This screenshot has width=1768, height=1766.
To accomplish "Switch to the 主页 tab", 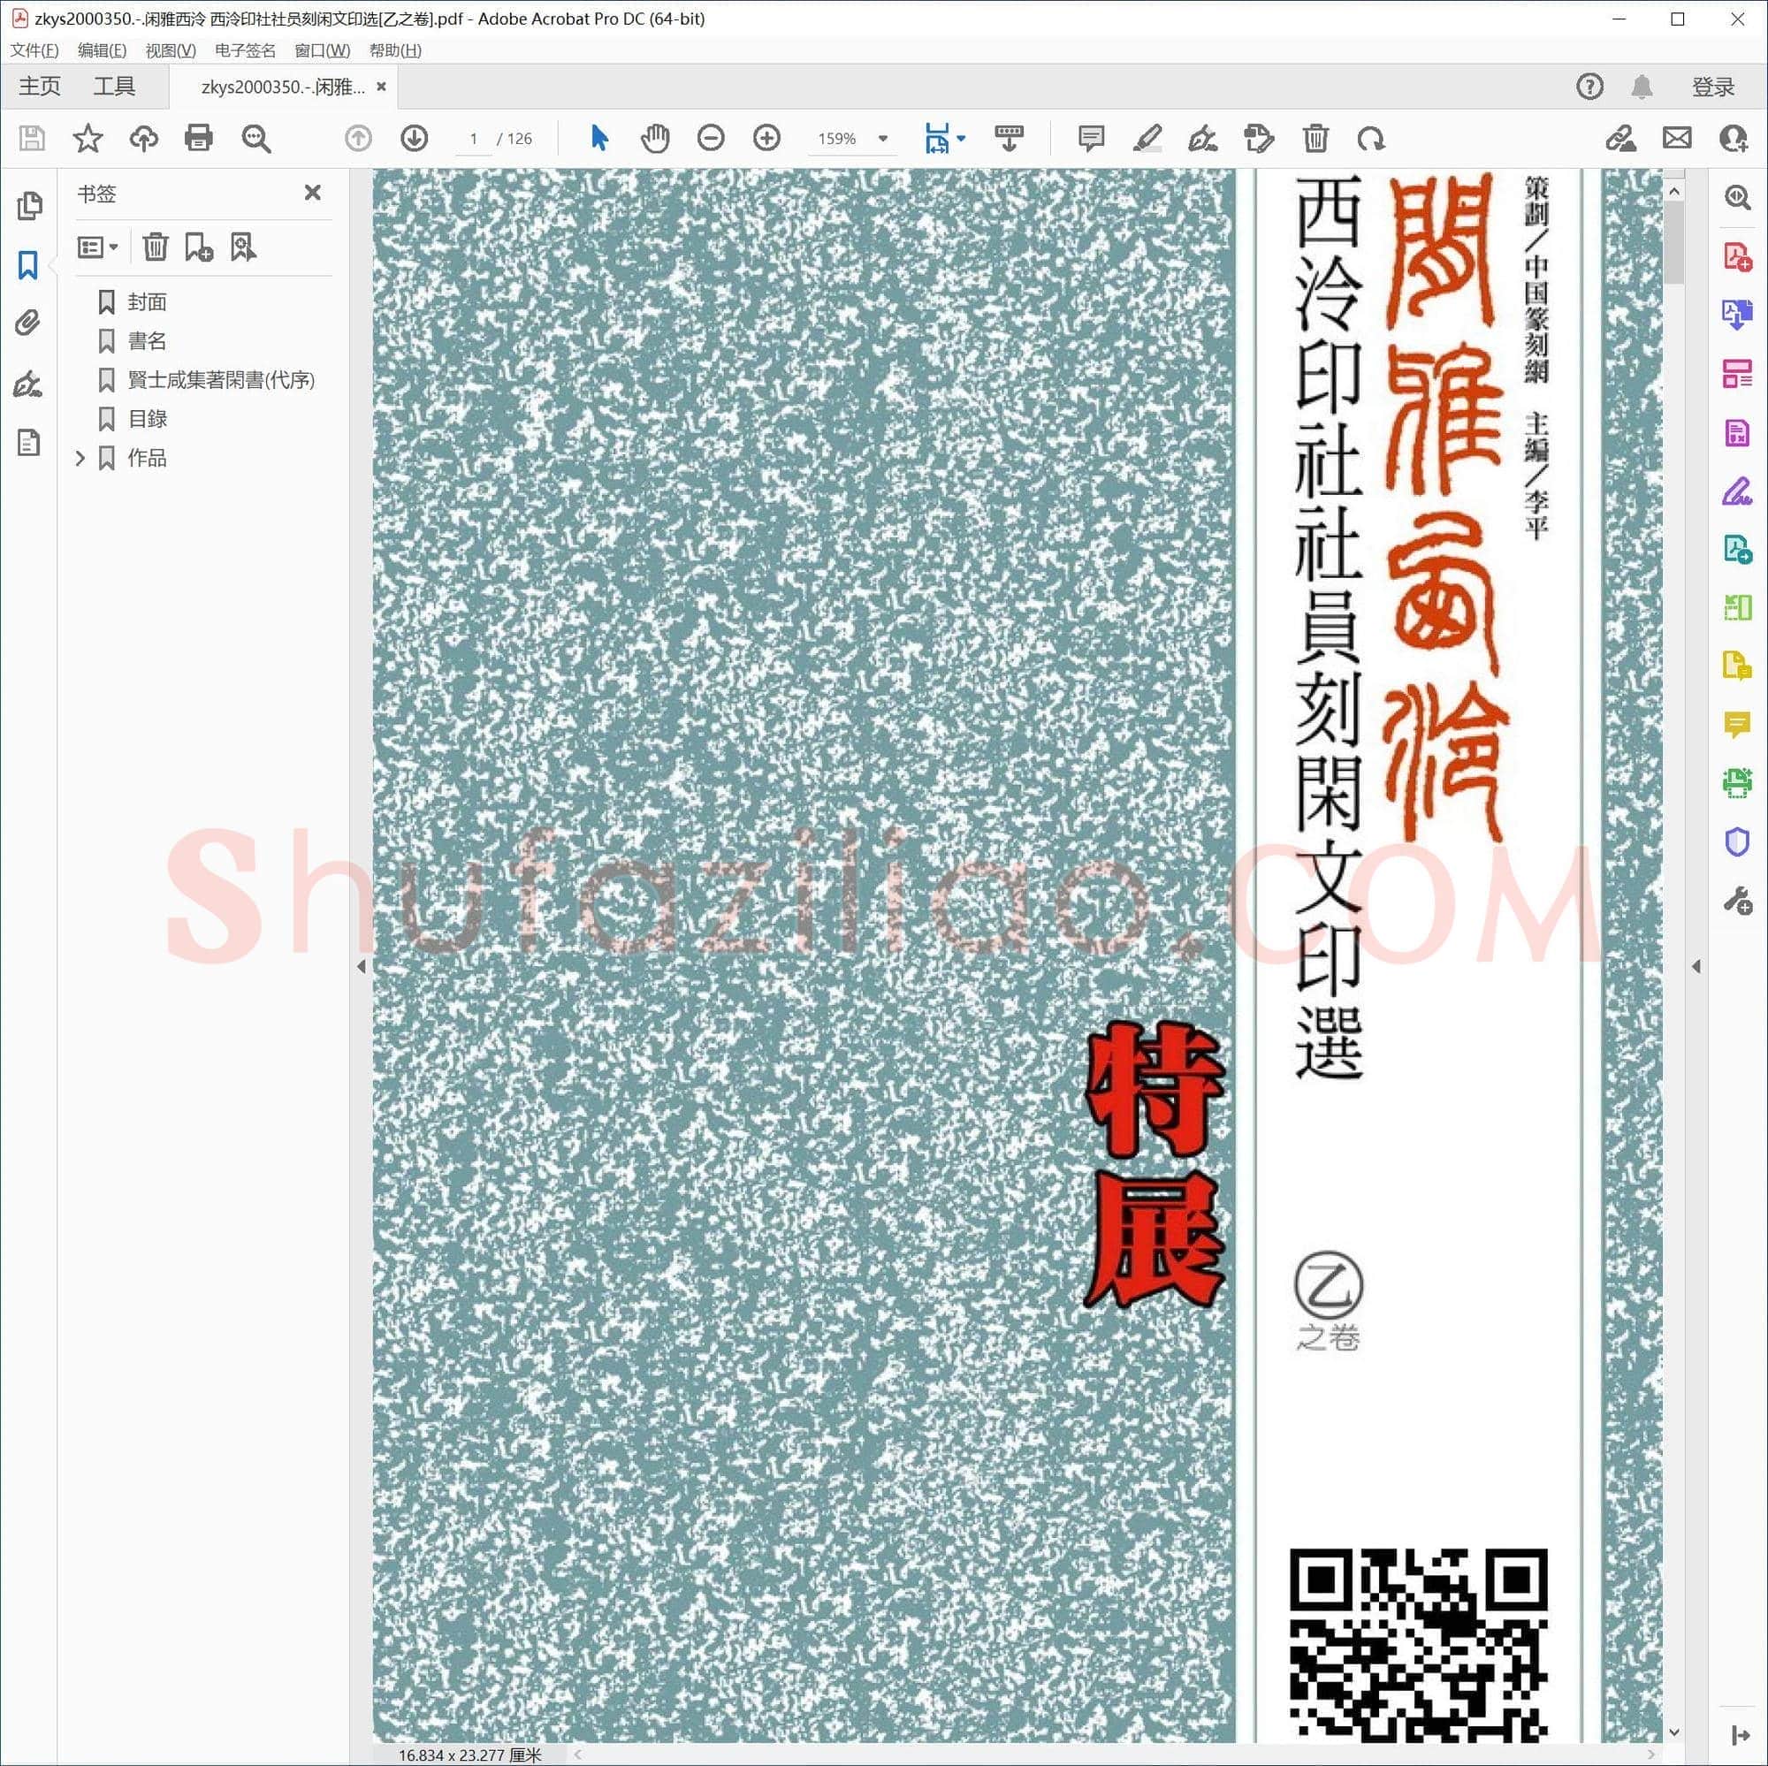I will pyautogui.click(x=40, y=86).
